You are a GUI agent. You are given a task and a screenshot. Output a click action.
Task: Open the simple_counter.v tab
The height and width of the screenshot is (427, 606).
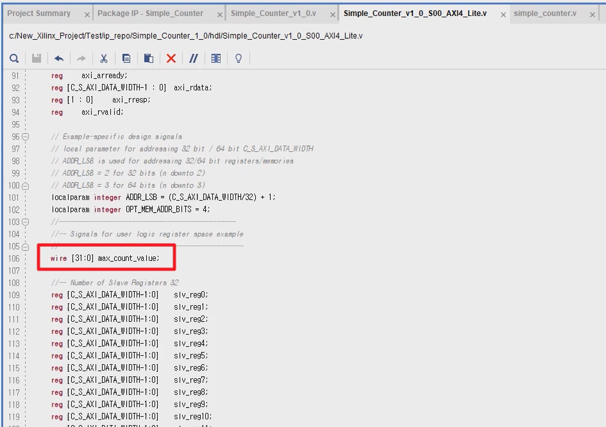click(x=545, y=13)
